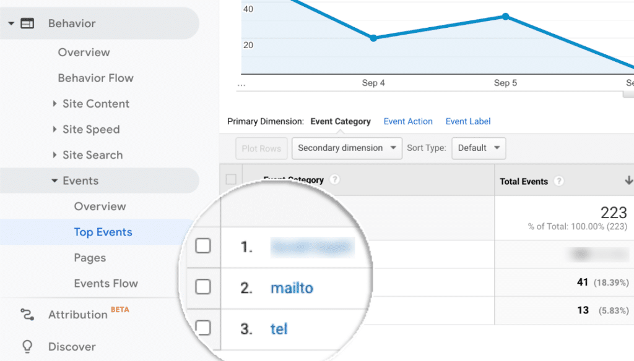This screenshot has width=634, height=361.
Task: Switch primary dimension to Event Action
Action: tap(408, 121)
